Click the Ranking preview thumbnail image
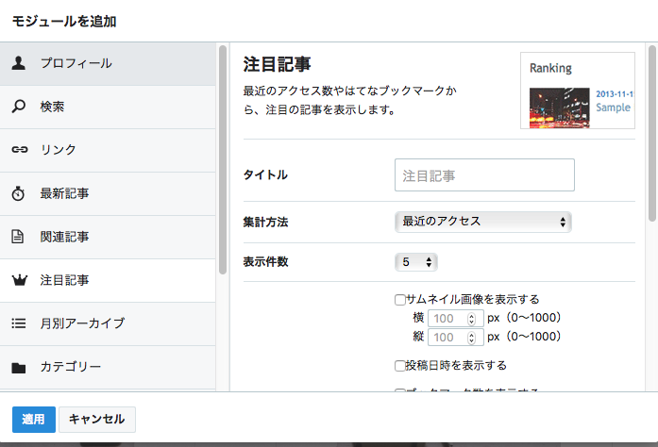This screenshot has height=447, width=658. click(x=560, y=108)
